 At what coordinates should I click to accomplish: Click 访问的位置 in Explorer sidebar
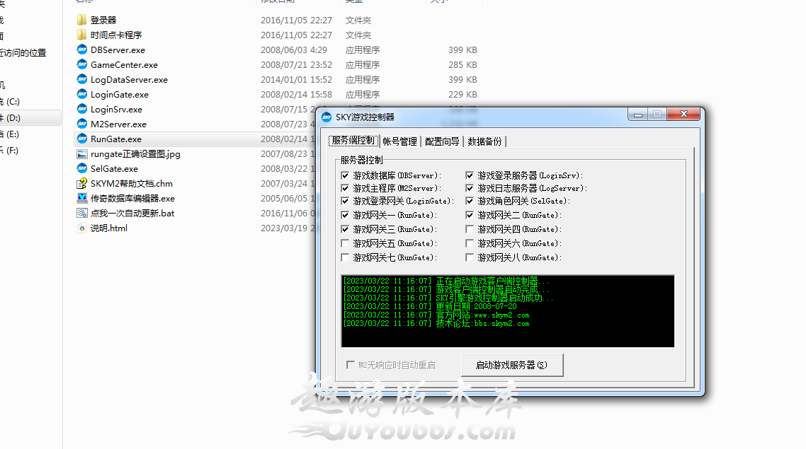[23, 53]
